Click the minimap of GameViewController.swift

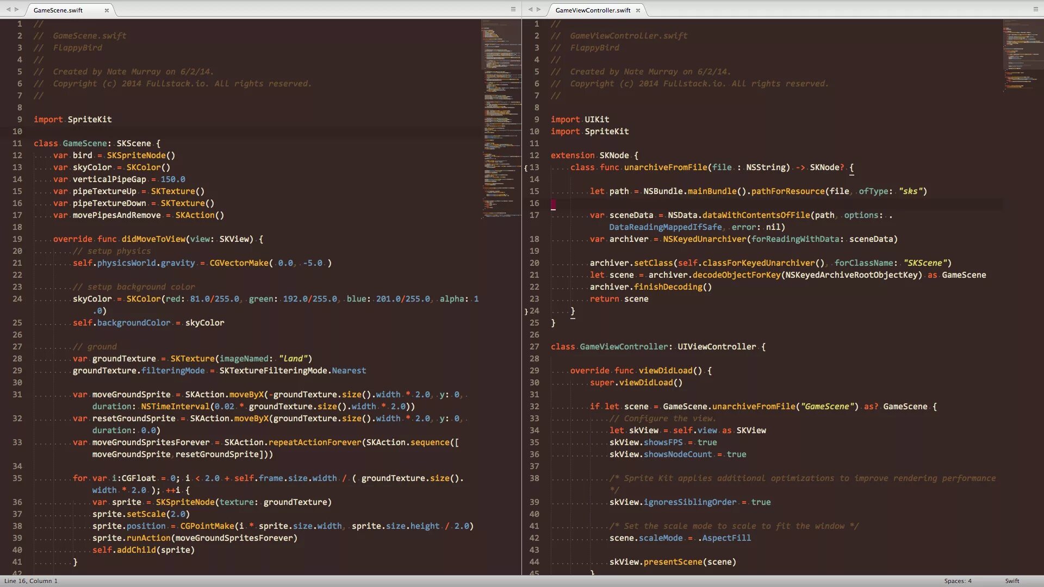(1022, 54)
